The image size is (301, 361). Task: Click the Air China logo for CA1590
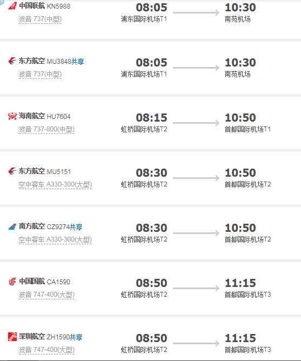point(12,282)
